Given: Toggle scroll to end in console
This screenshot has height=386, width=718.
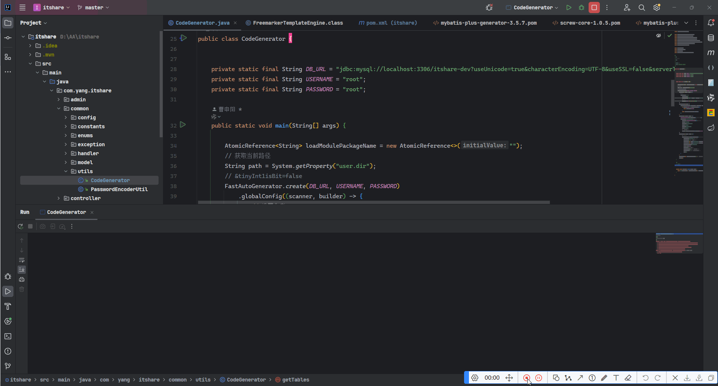Looking at the screenshot, I should 22,270.
